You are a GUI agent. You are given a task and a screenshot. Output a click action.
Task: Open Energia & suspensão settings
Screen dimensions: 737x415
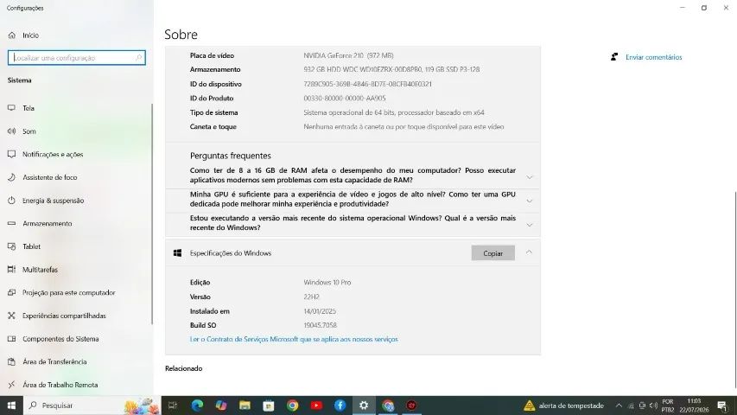[x=46, y=201]
